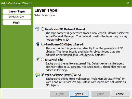
Task: Click the Web Service globe folder icon
Action: pos(37,75)
